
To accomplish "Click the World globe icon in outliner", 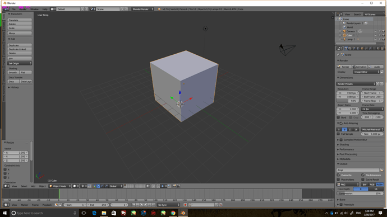I will pyautogui.click(x=344, y=27).
